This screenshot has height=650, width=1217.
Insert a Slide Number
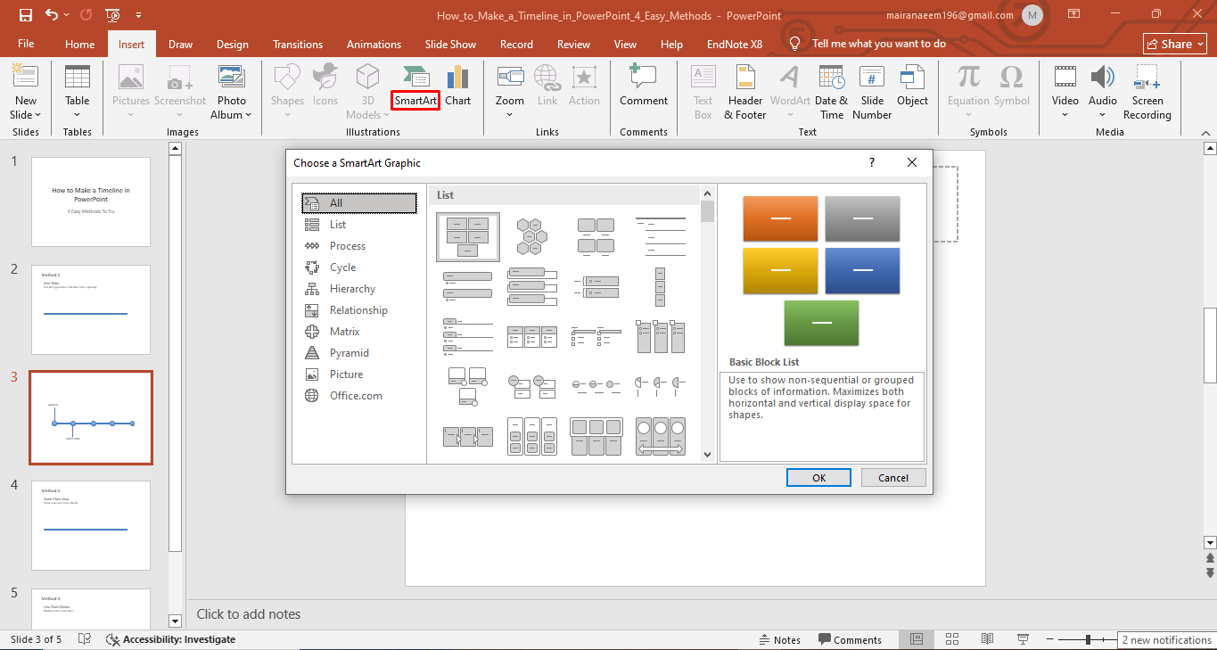coord(872,92)
